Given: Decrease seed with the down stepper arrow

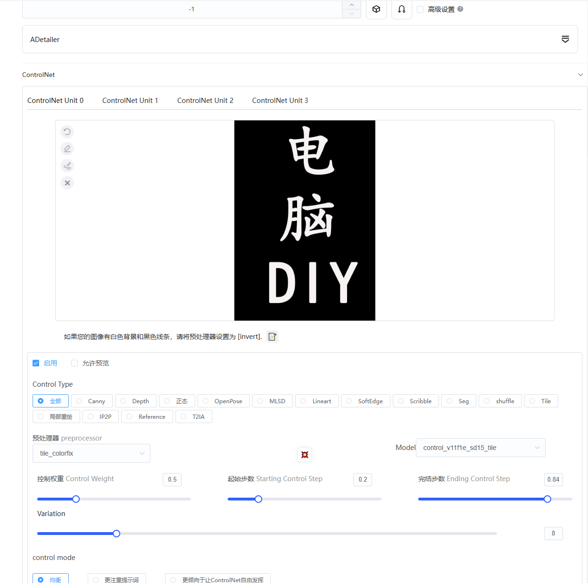Looking at the screenshot, I should click(x=352, y=14).
